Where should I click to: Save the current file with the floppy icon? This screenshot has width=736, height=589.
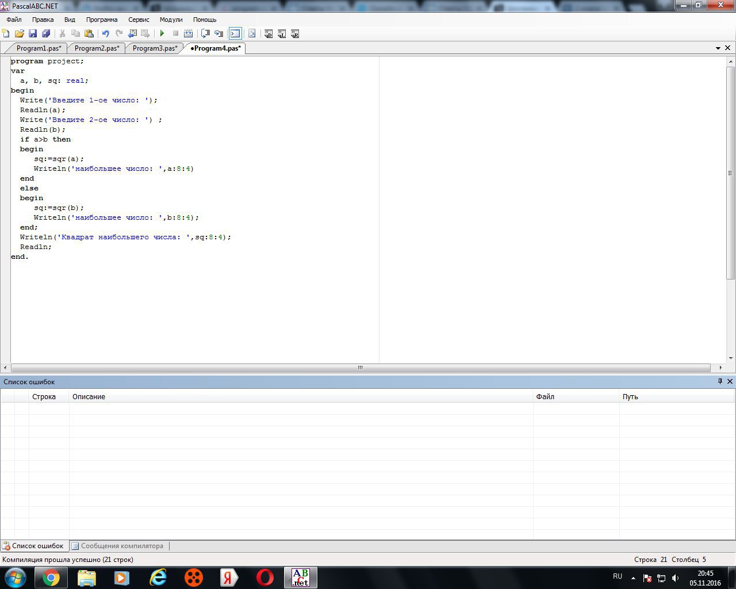(33, 34)
